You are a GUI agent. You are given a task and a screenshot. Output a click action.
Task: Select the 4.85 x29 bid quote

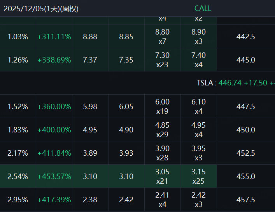[x=162, y=130]
